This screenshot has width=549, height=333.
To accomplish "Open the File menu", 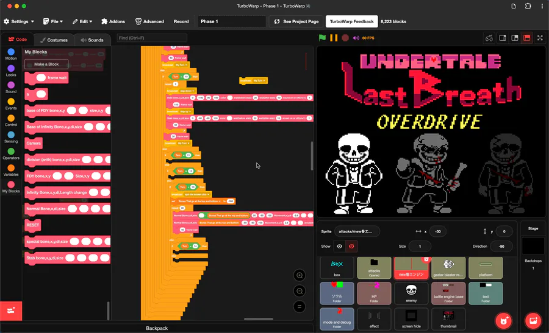I will tap(53, 21).
